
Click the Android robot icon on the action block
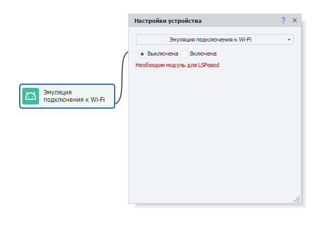coord(31,96)
